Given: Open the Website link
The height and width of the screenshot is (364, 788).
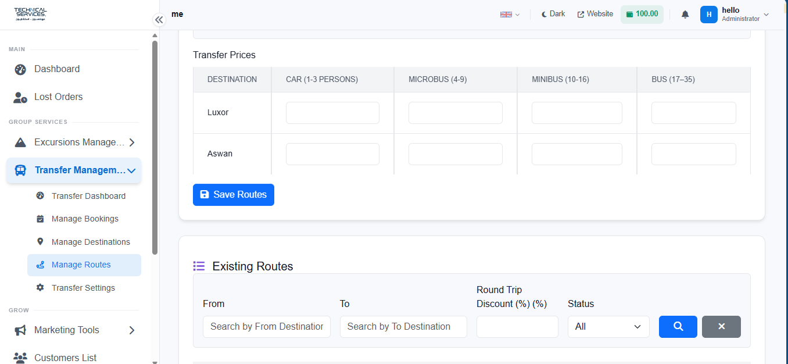Looking at the screenshot, I should [x=595, y=14].
